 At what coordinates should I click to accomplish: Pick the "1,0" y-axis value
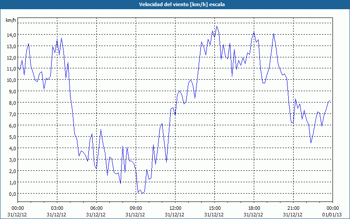pos(12,182)
